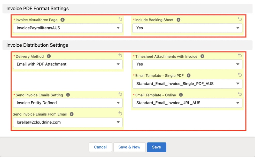Click the Send Invoice Emails From Email label
The height and width of the screenshot is (157, 255).
point(40,114)
